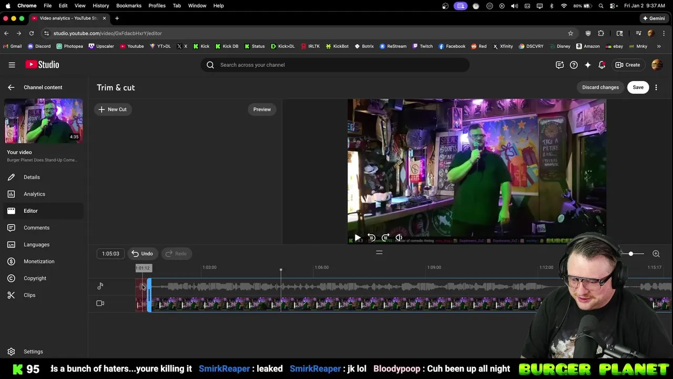Click the audio track music icon
Image resolution: width=673 pixels, height=379 pixels.
(x=100, y=286)
